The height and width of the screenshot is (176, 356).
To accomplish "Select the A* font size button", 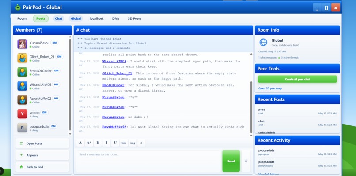I will point(89,143).
